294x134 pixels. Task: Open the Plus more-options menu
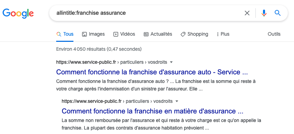pos(223,34)
